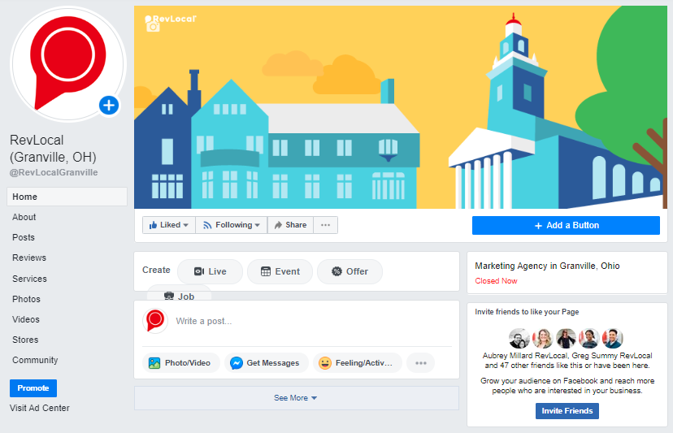Image resolution: width=673 pixels, height=433 pixels.
Task: Create an Event post
Action: [x=280, y=271]
